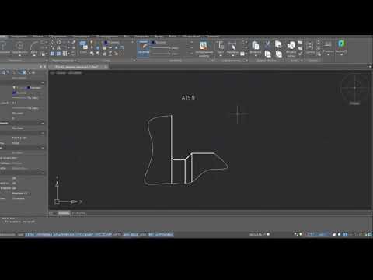
Task: Switch to the Вид ribbon tab
Action: click(127, 37)
